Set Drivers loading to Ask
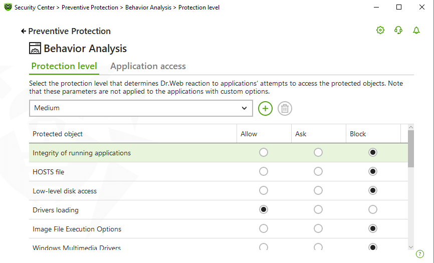 [318, 209]
